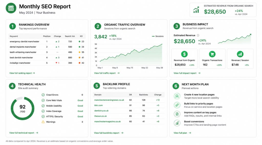This screenshot has width=262, height=145.
Task: Open View full traffic report link
Action: 107,73
